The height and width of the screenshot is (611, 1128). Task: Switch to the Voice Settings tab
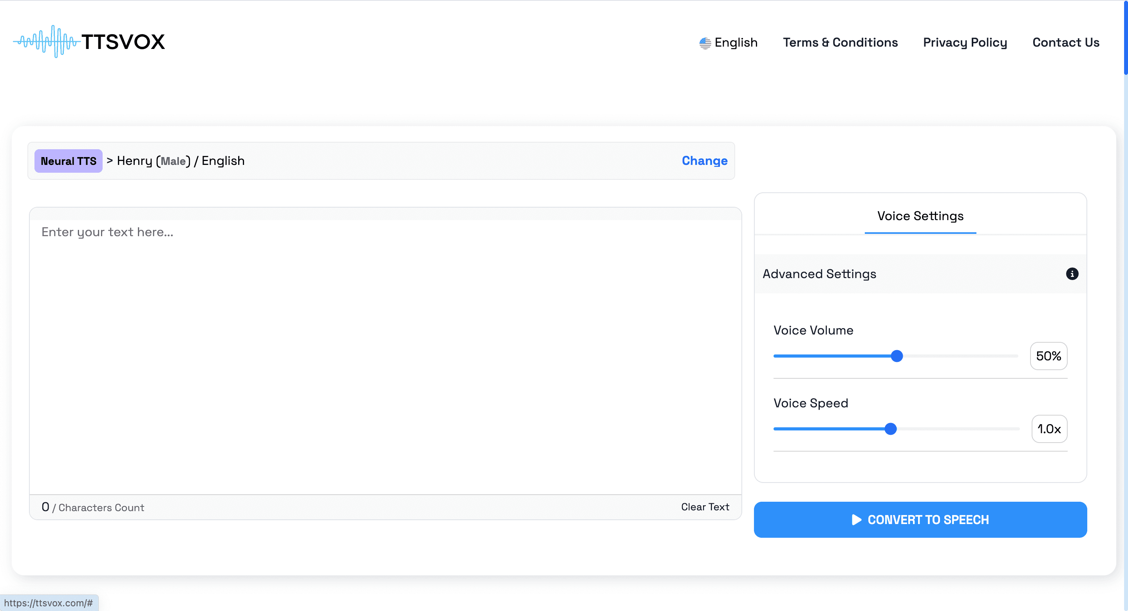coord(920,216)
